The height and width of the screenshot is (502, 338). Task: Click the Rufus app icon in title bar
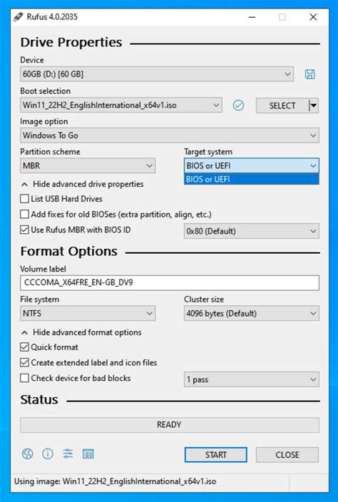(19, 17)
